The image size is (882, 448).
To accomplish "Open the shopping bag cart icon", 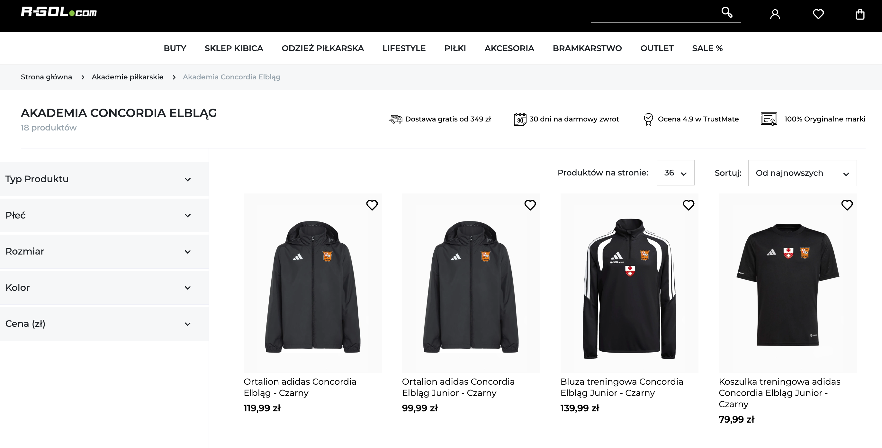I will pos(860,14).
